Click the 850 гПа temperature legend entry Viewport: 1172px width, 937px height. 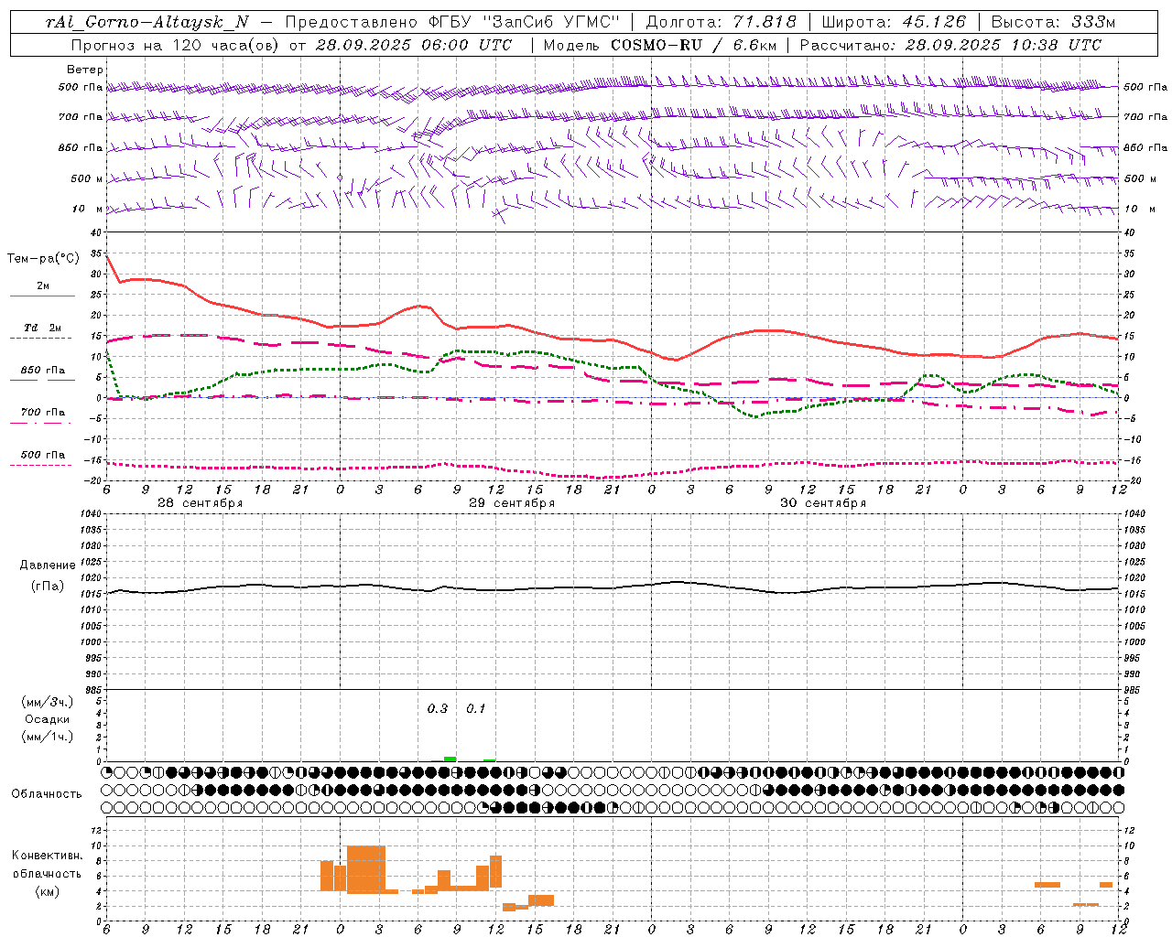point(43,371)
